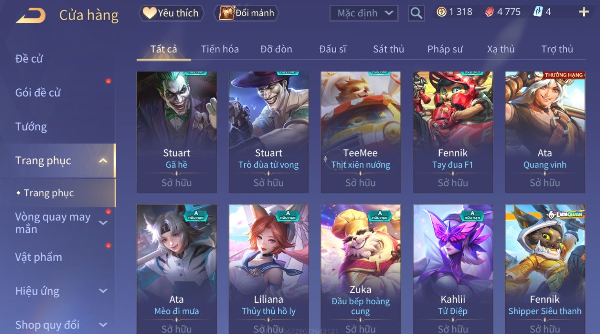Open the Gói đề cử sidebar item
Viewport: 600px width, 334px height.
pos(38,93)
